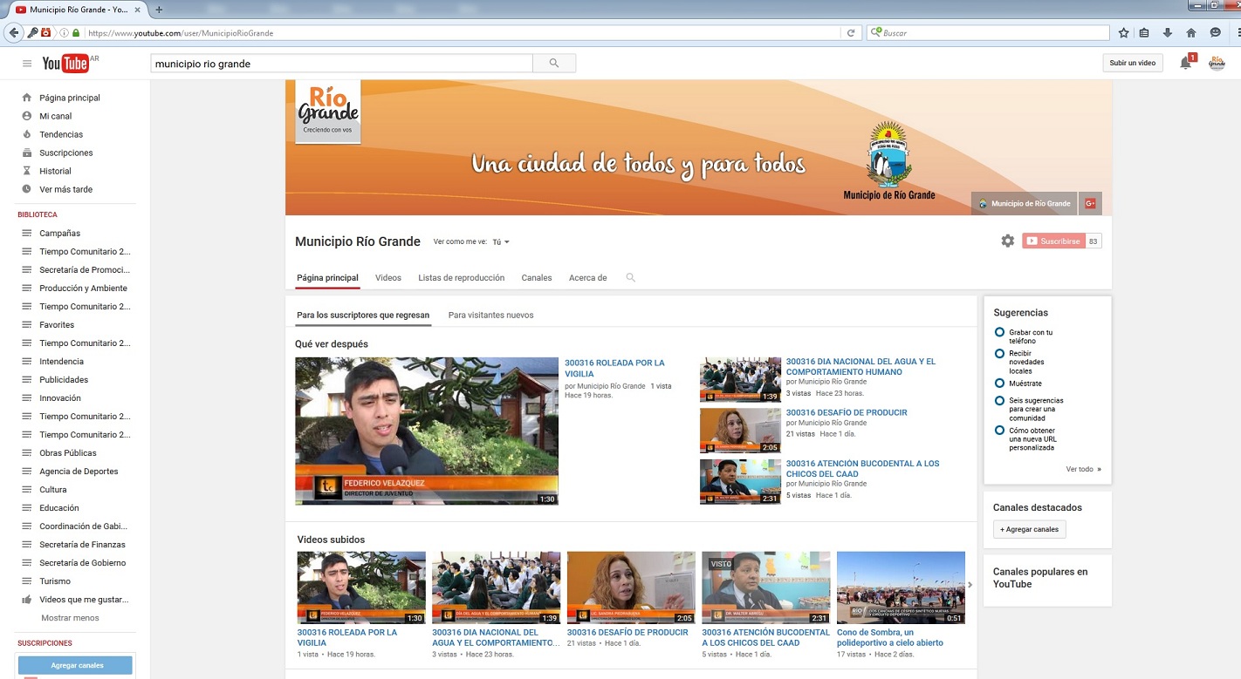Open channel settings gear icon
The width and height of the screenshot is (1241, 679).
click(1007, 241)
